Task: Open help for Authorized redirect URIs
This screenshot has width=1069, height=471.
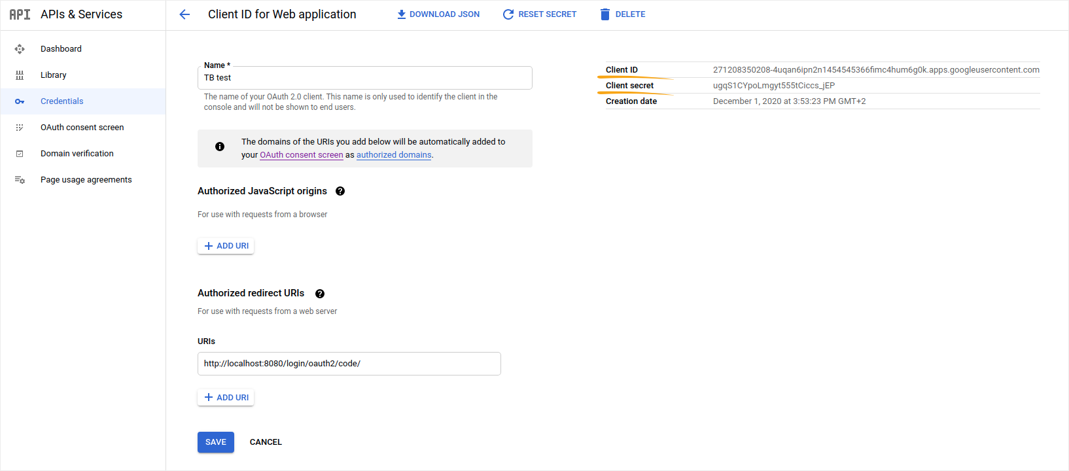Action: coord(320,294)
